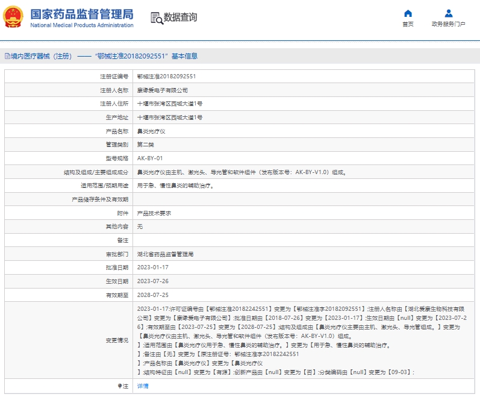480x397 pixels.
Task: Click the 批准日期 row label
Action: pos(117,267)
